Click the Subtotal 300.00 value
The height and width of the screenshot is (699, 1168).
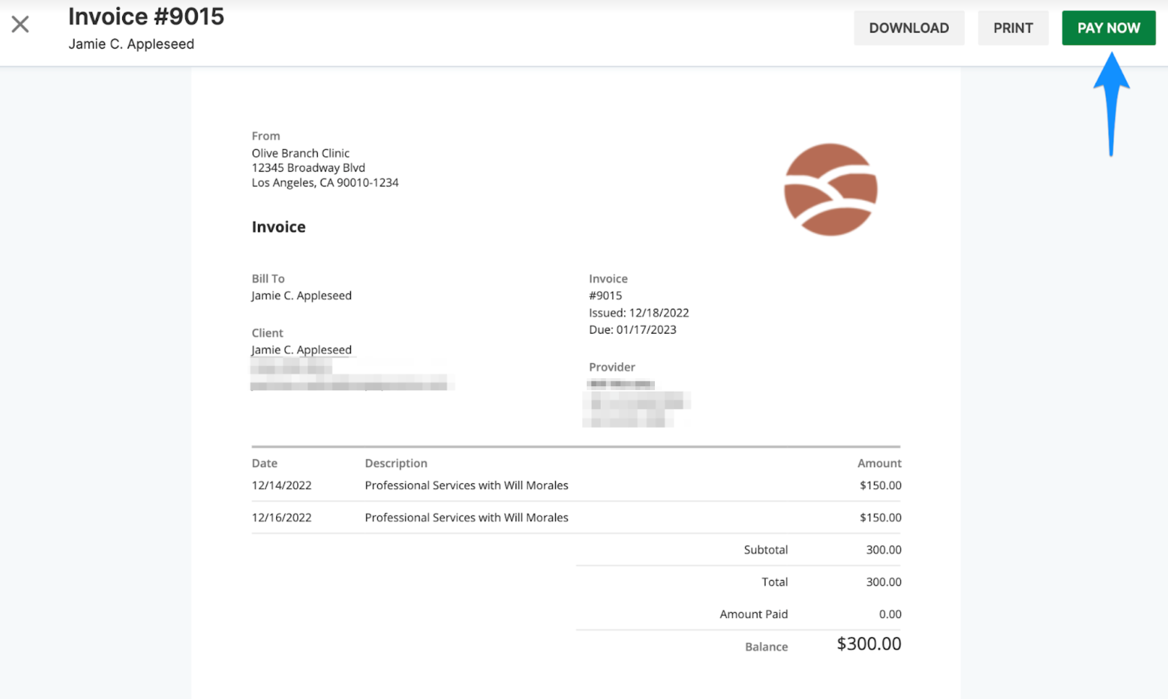883,550
